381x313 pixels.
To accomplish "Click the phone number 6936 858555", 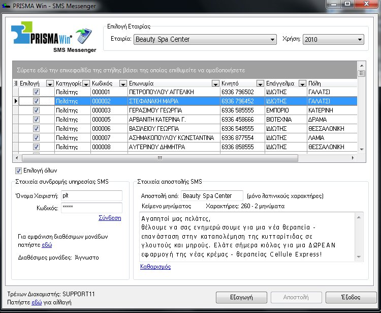I will pyautogui.click(x=238, y=147).
